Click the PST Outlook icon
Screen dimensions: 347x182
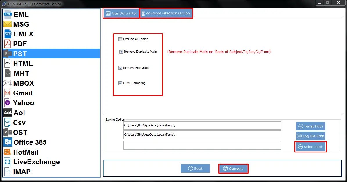(8, 54)
